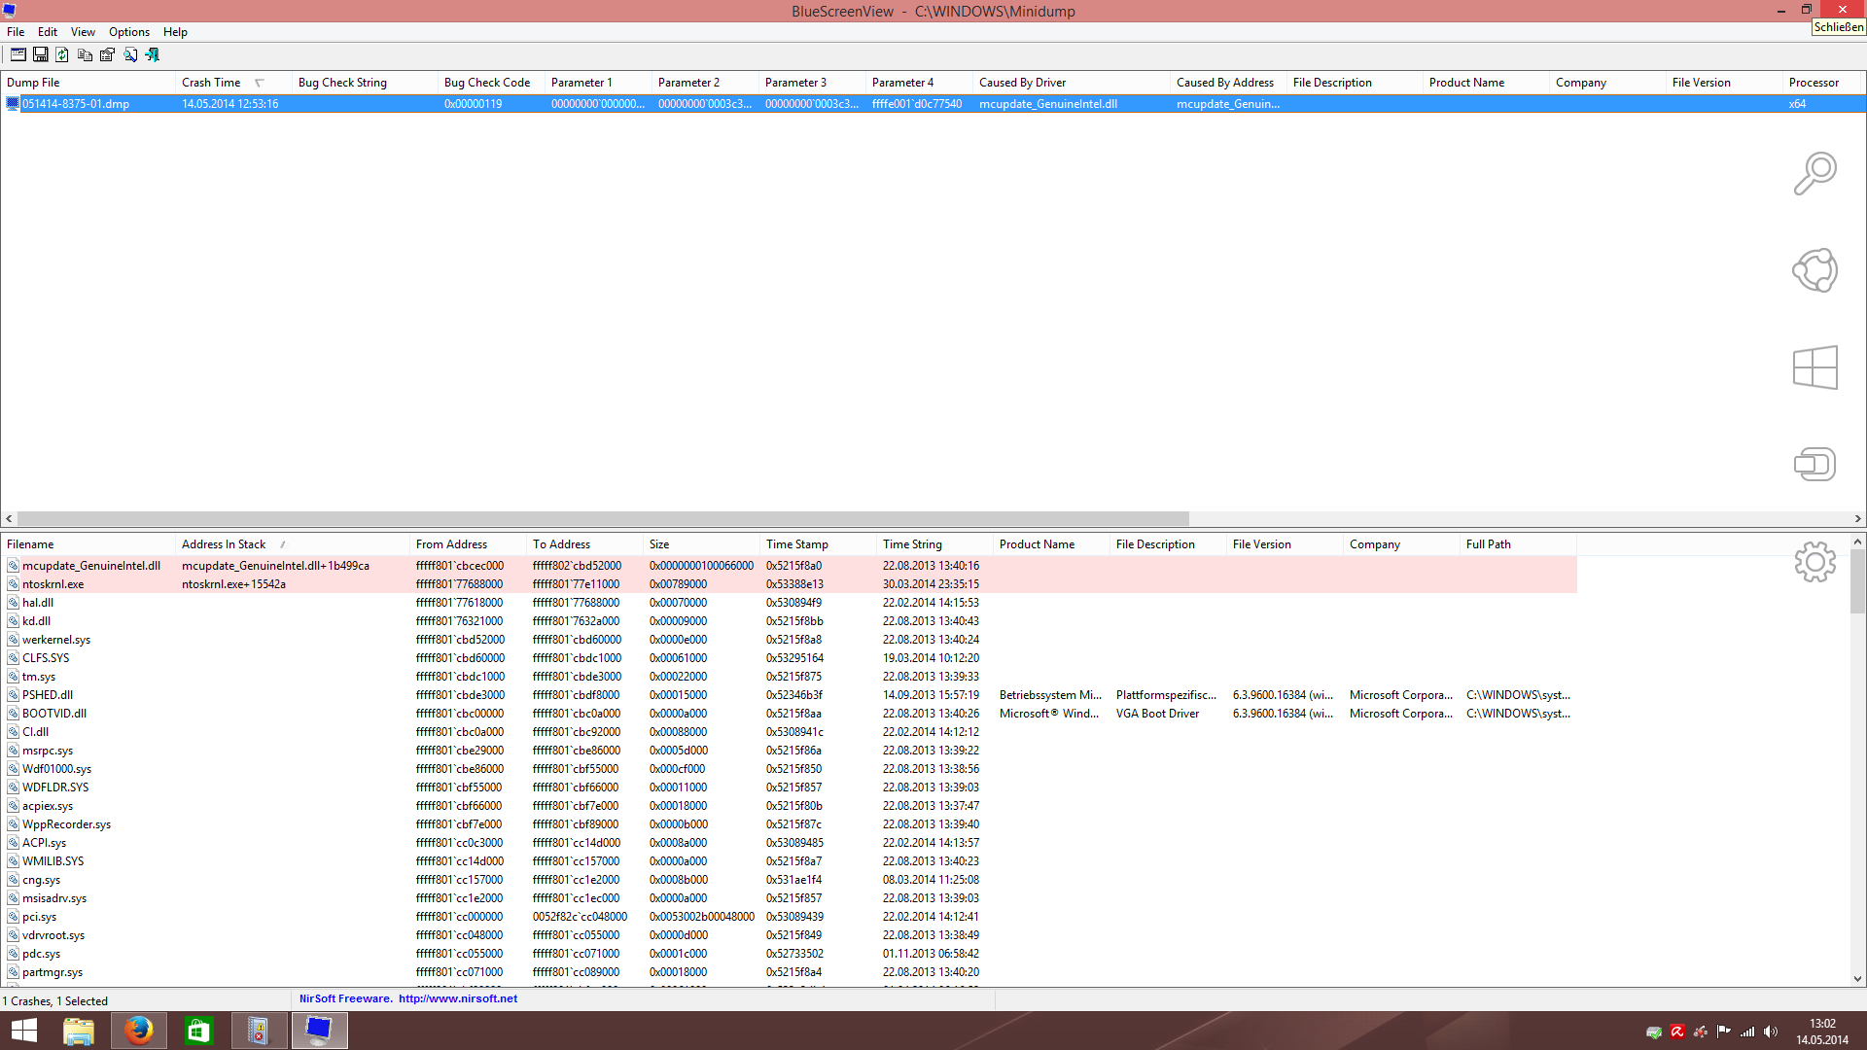Sort by Crash Time column header

point(211,83)
